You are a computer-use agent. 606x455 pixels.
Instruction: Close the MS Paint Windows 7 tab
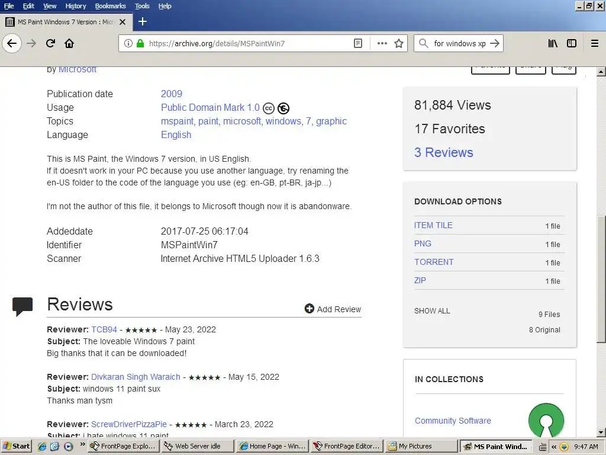(123, 22)
